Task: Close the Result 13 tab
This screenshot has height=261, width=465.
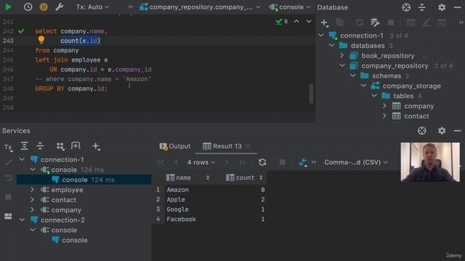Action: [x=248, y=146]
